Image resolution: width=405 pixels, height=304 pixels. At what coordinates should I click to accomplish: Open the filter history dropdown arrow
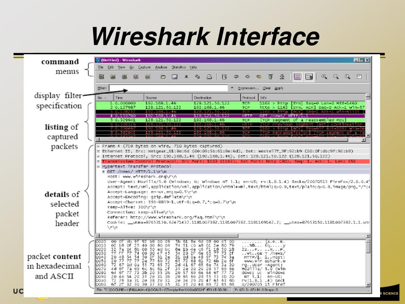click(x=232, y=88)
